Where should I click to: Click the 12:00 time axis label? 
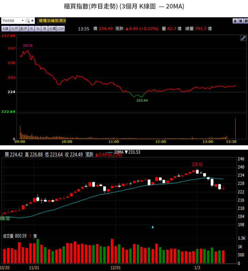coord(161,142)
